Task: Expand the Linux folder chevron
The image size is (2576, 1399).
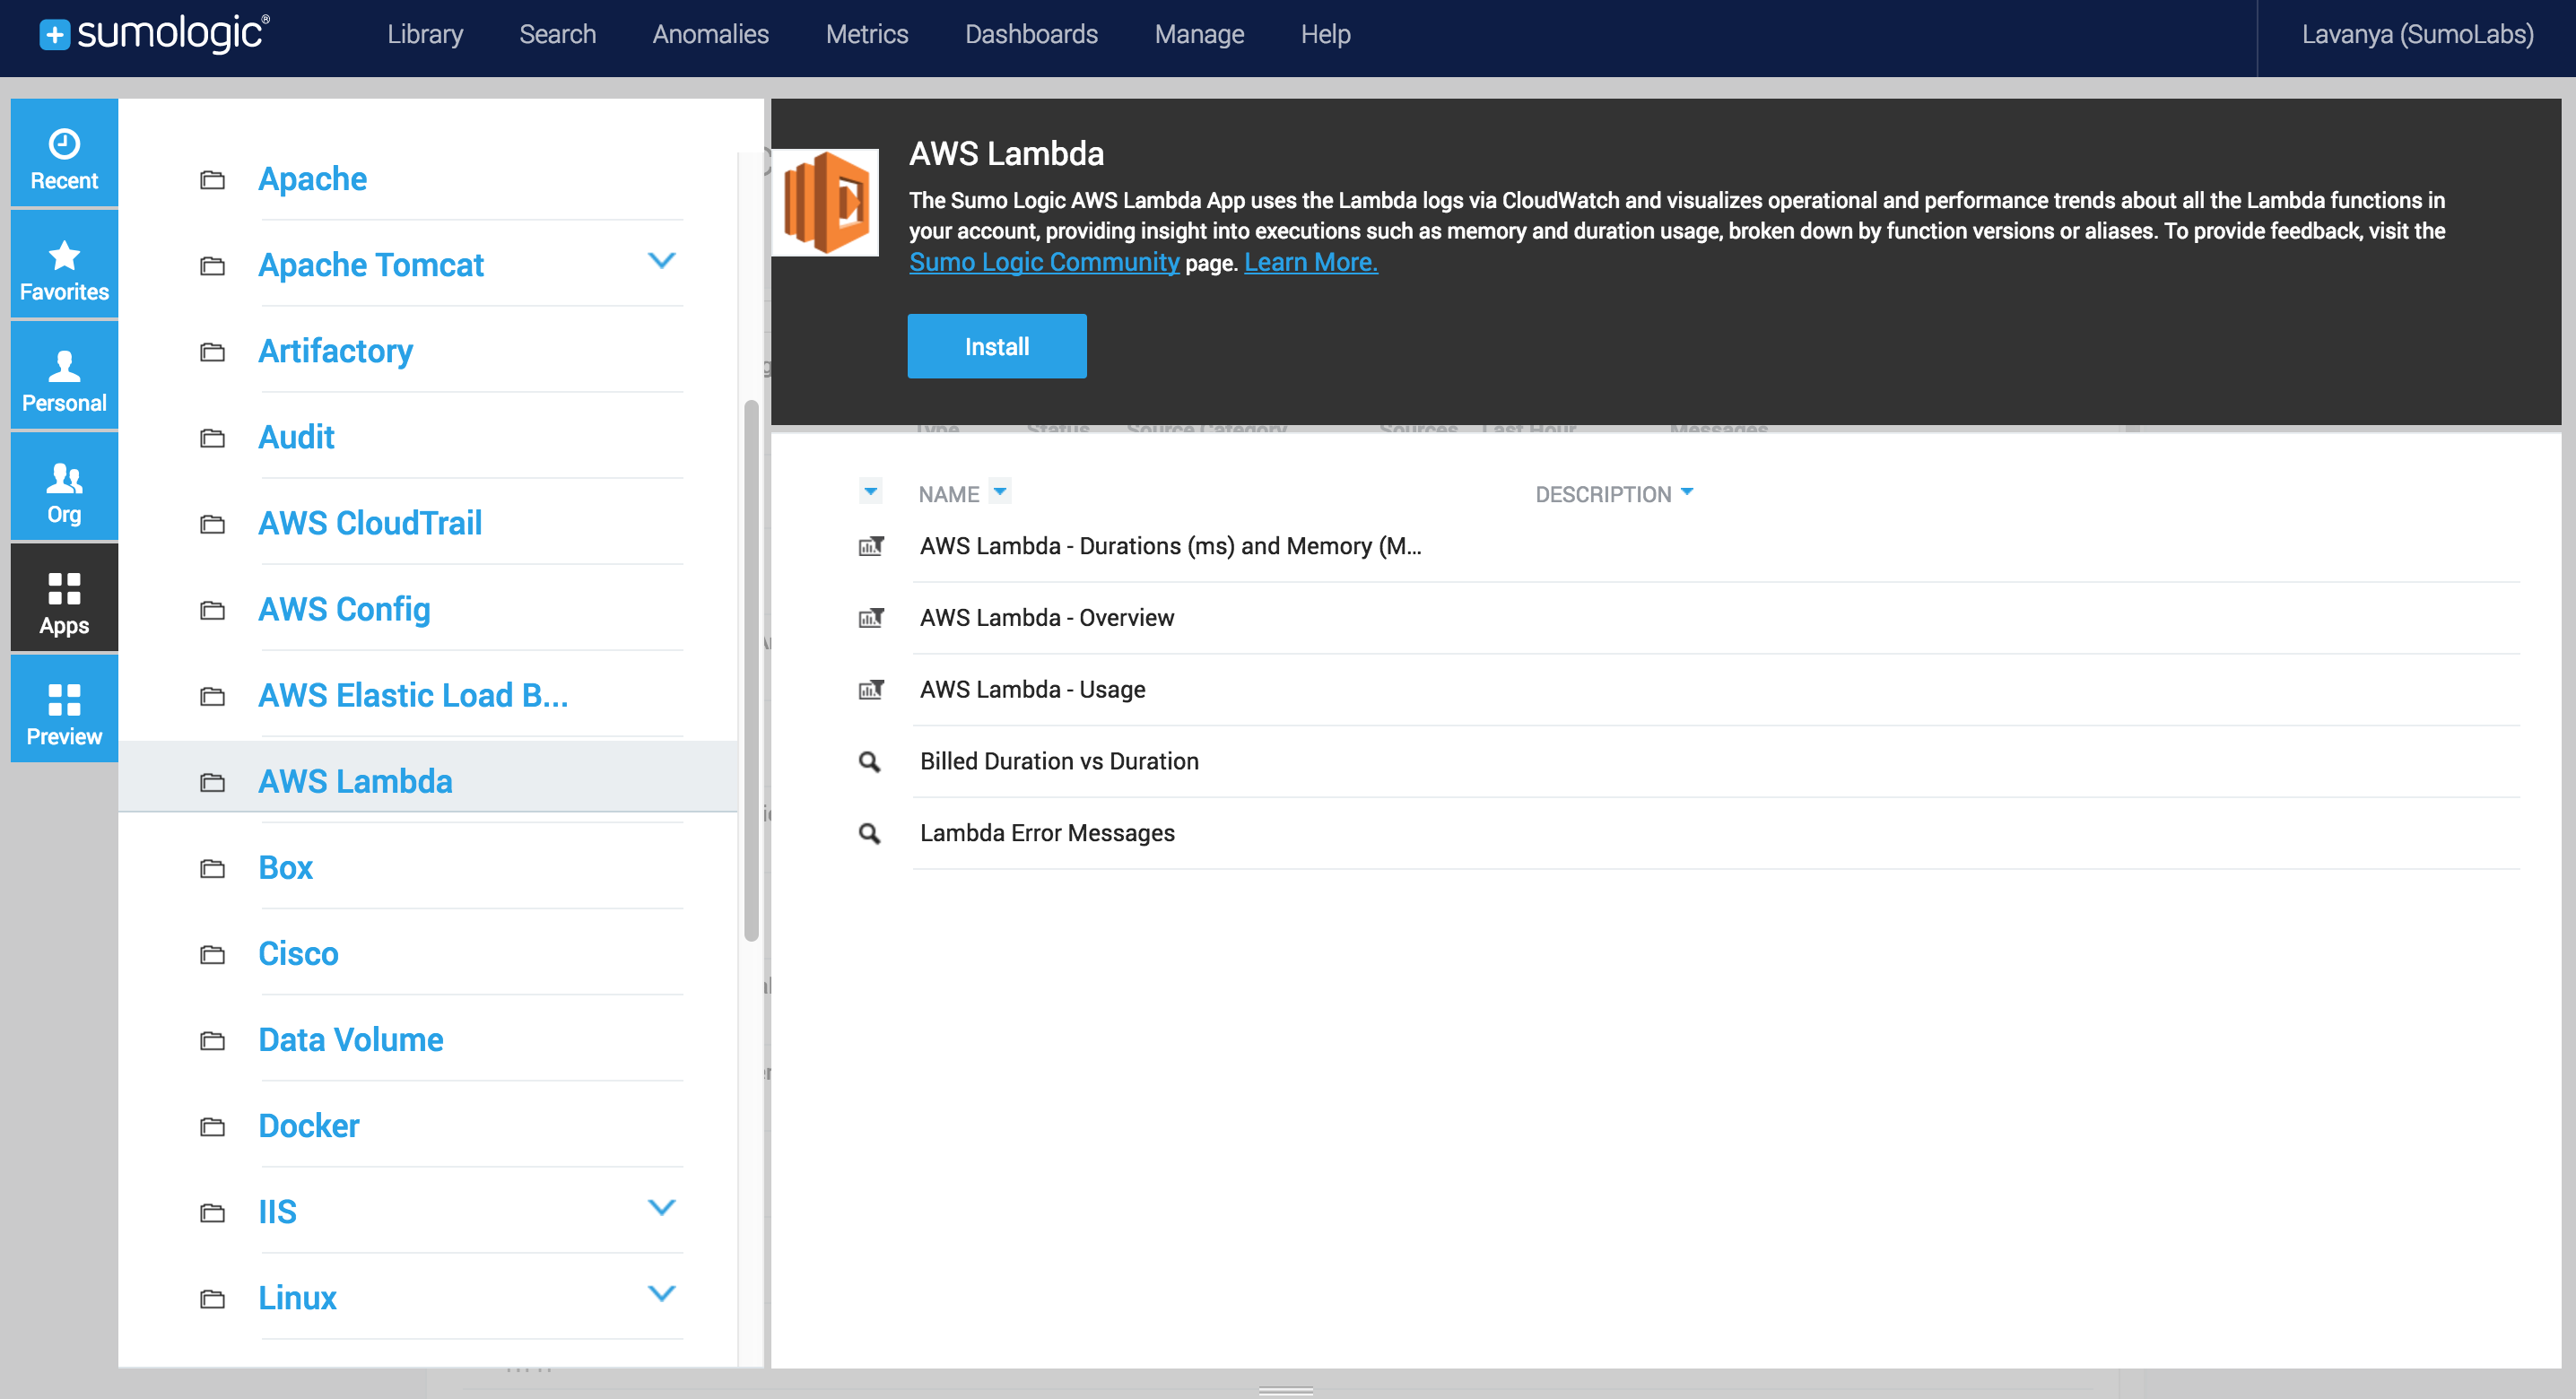Action: pyautogui.click(x=661, y=1293)
